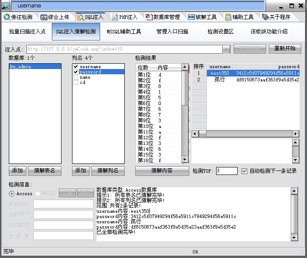Click the 注入点 URL input field
Screen dimensions: 307x258
click(124, 49)
